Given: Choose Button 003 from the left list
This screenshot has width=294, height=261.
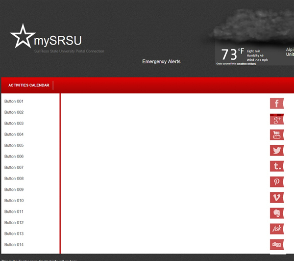Looking at the screenshot, I should pos(14,124).
